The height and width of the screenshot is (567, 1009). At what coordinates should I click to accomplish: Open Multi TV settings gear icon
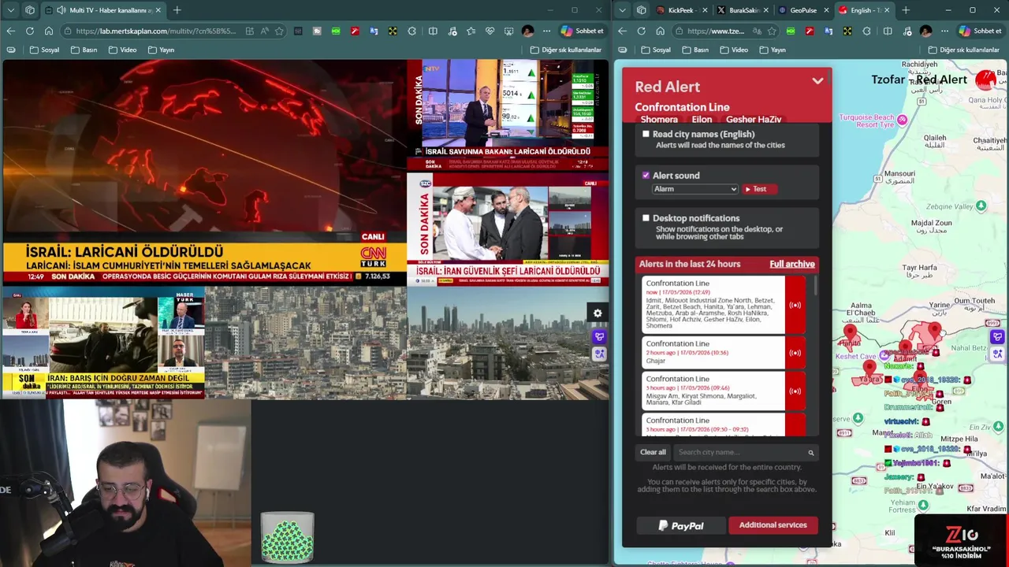pyautogui.click(x=598, y=313)
